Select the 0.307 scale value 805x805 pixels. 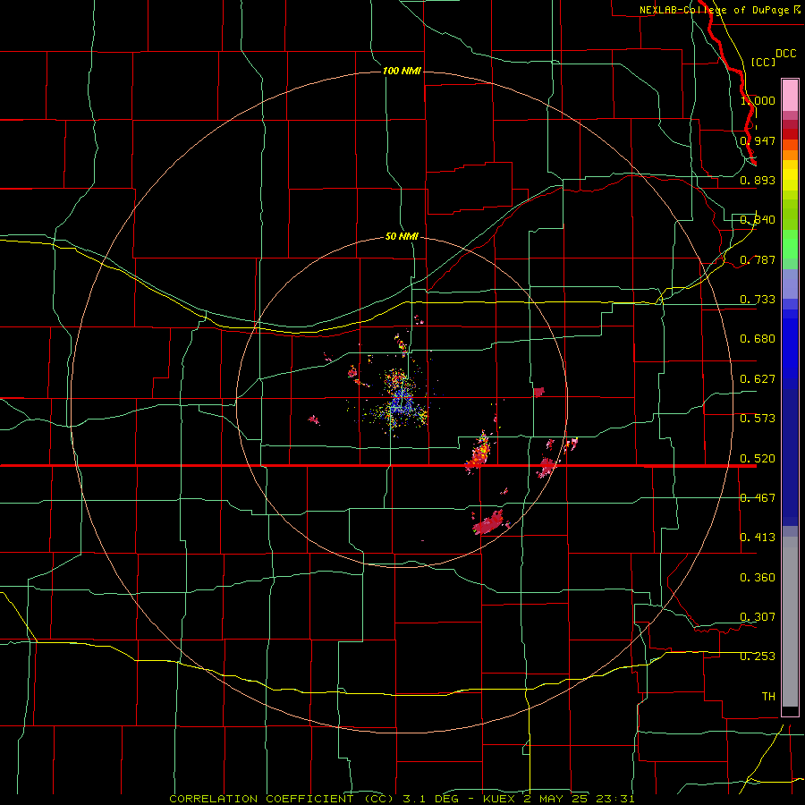pyautogui.click(x=758, y=617)
